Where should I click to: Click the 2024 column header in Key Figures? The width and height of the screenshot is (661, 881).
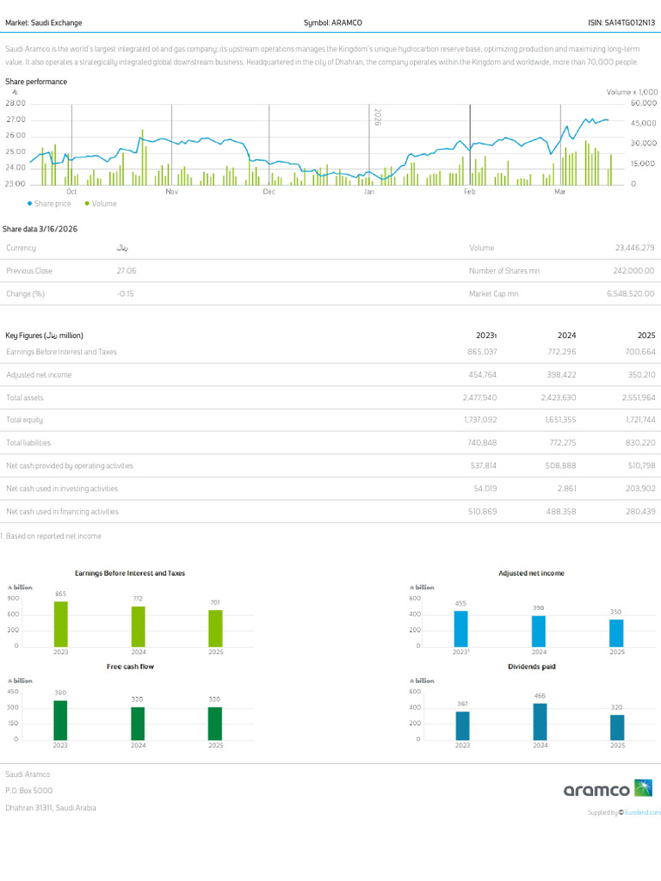566,336
